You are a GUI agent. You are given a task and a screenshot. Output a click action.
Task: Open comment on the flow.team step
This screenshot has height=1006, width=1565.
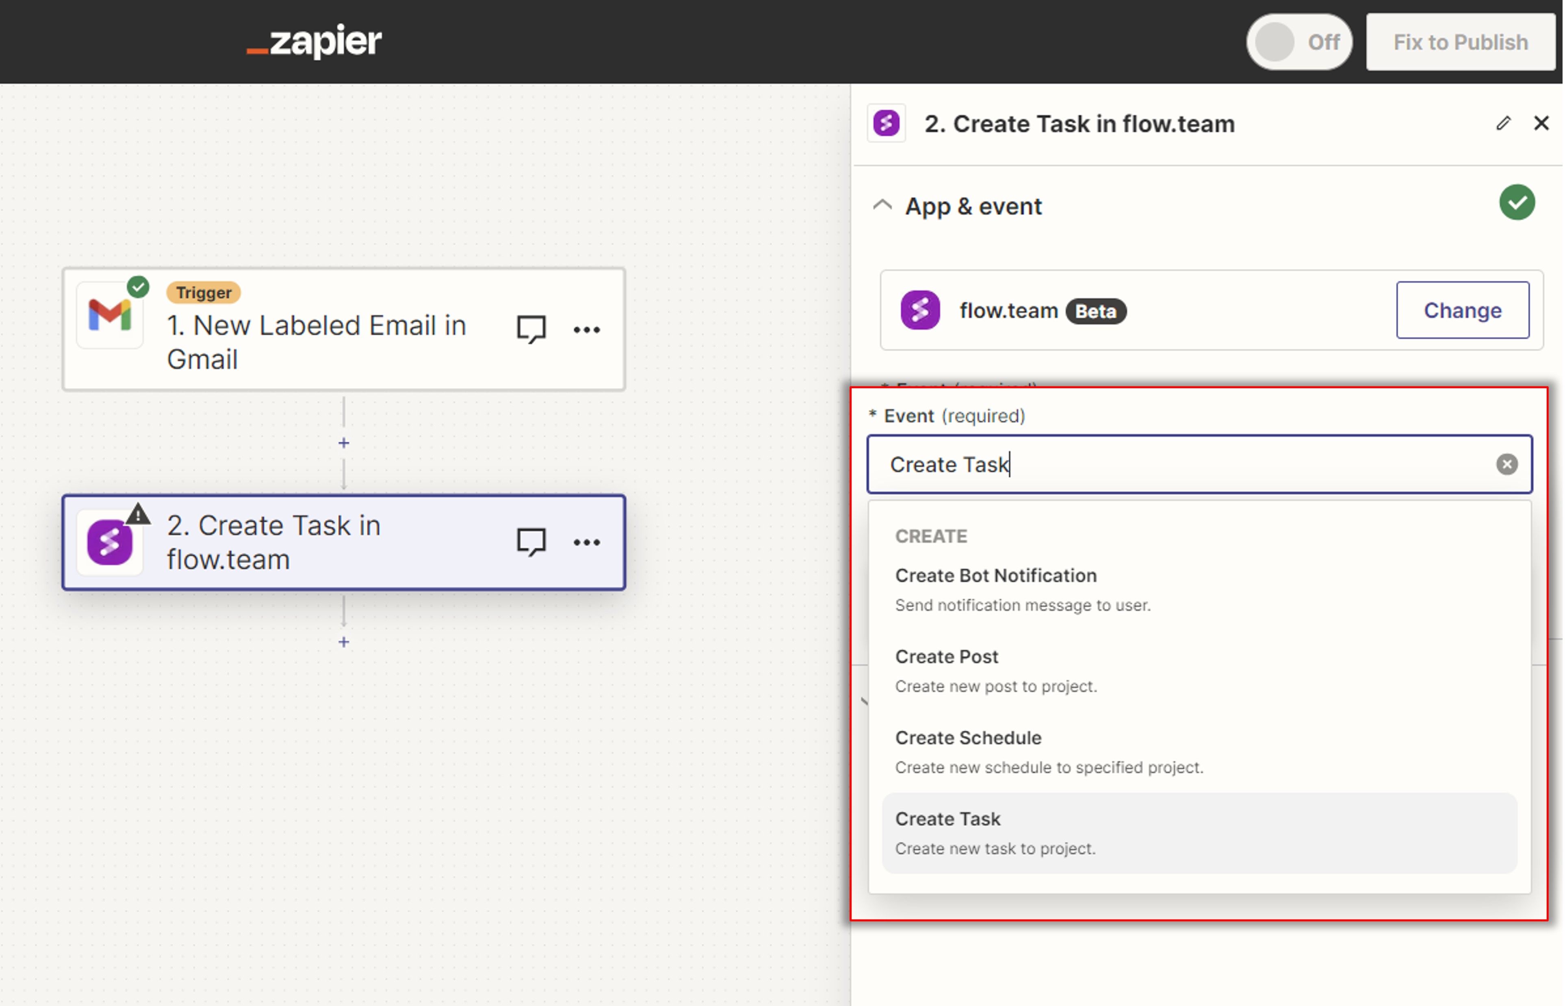531,542
